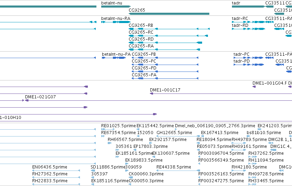Viewport: 292px width, 186px height.
Task: Click the RE67354.5prime EST label
Action: [x=118, y=133]
